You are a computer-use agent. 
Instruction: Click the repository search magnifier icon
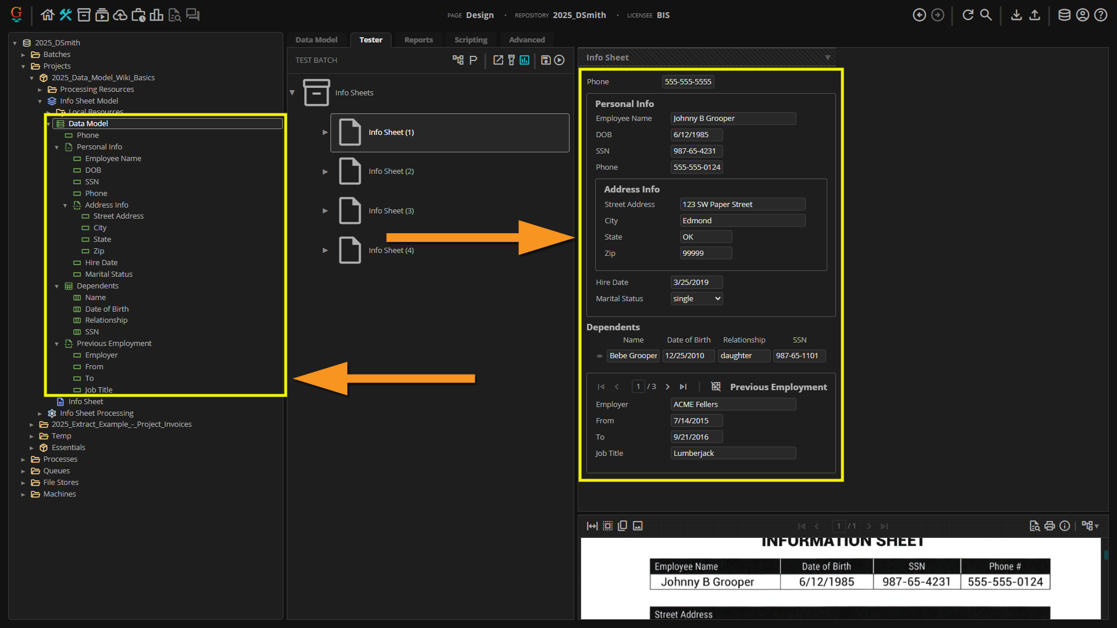(986, 15)
